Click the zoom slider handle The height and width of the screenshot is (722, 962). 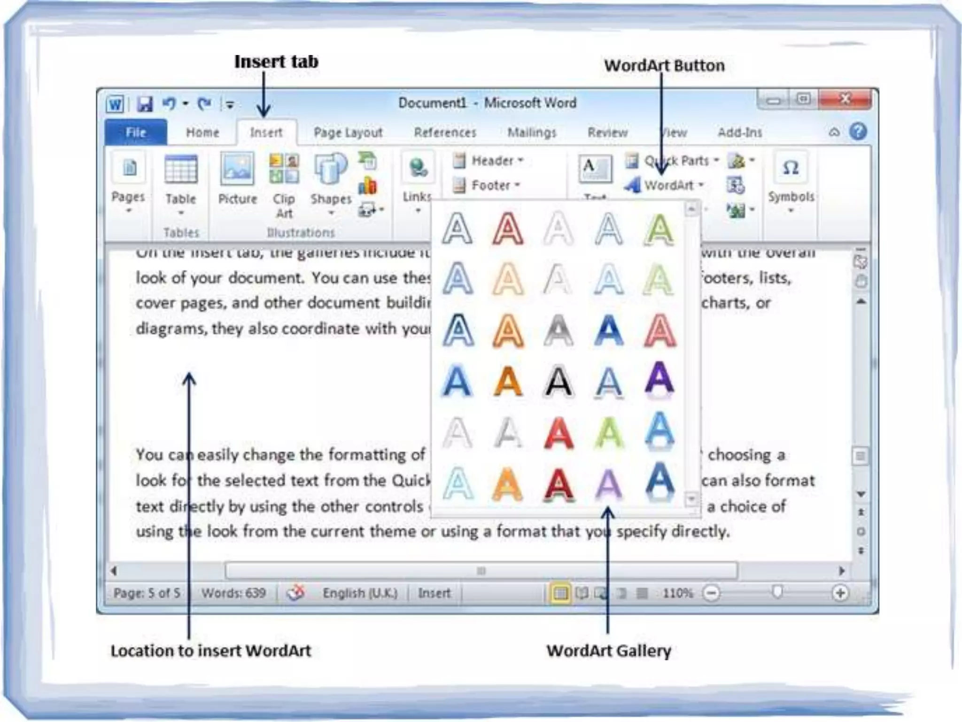pyautogui.click(x=777, y=592)
